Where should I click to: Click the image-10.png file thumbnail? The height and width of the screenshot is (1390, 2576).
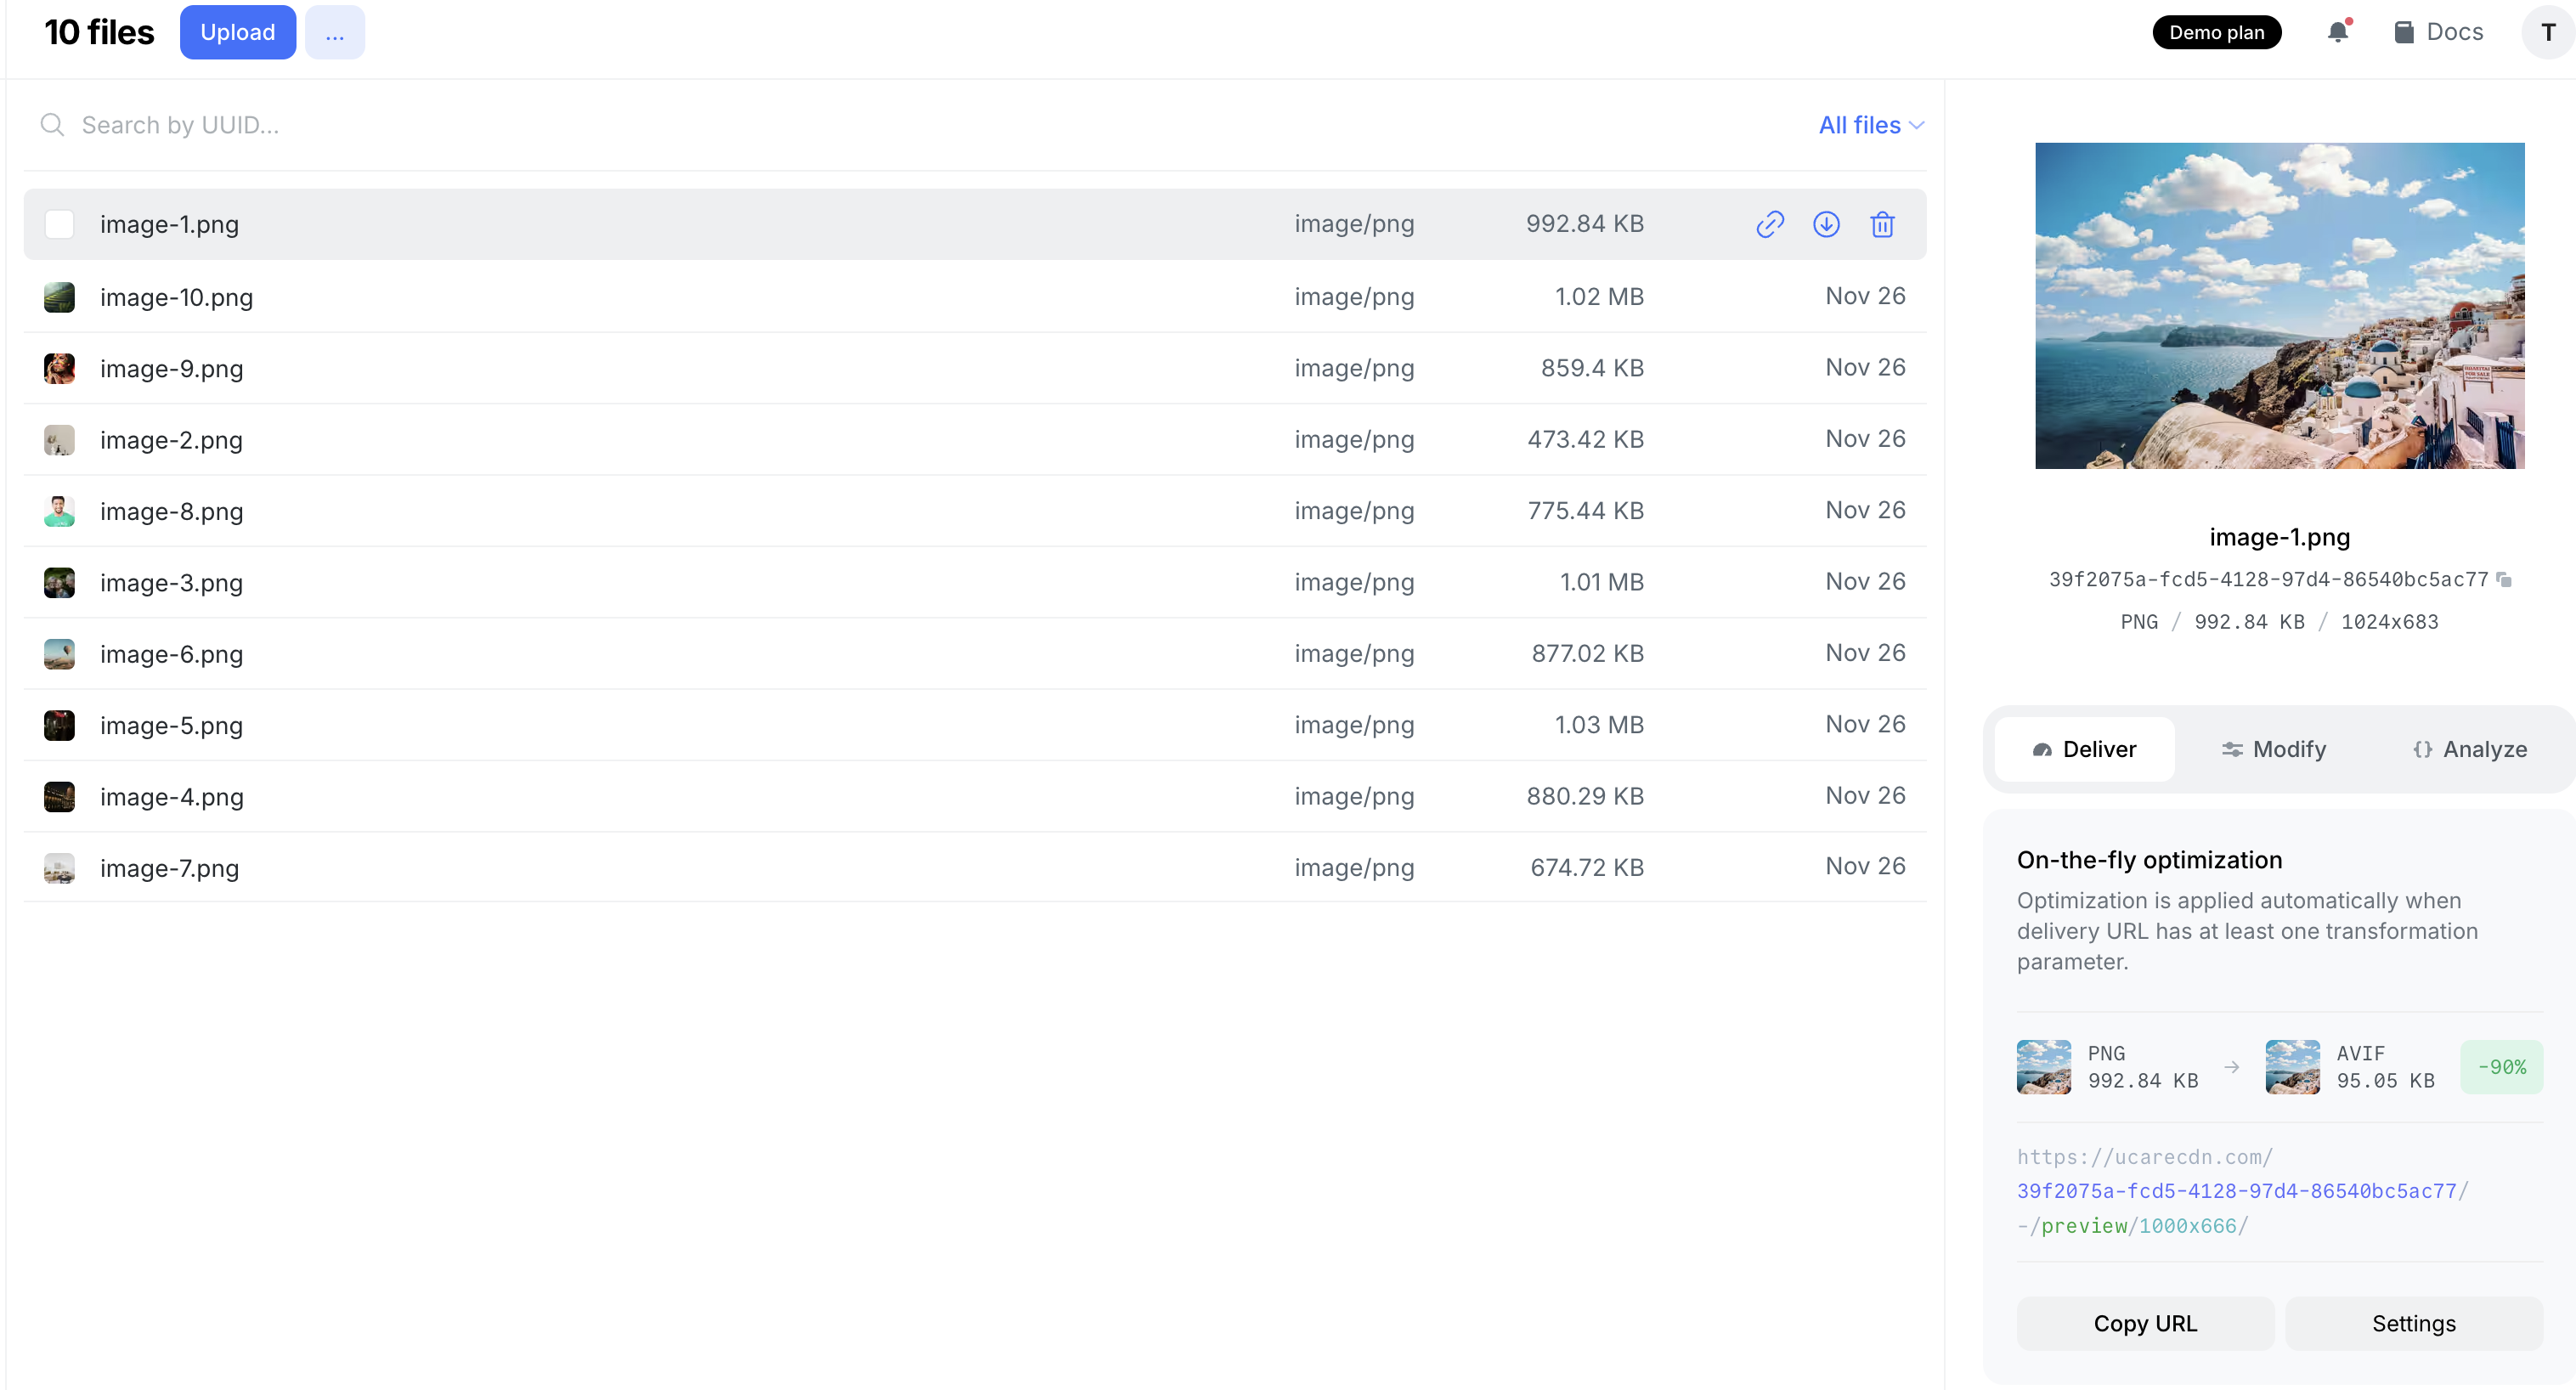click(x=60, y=297)
